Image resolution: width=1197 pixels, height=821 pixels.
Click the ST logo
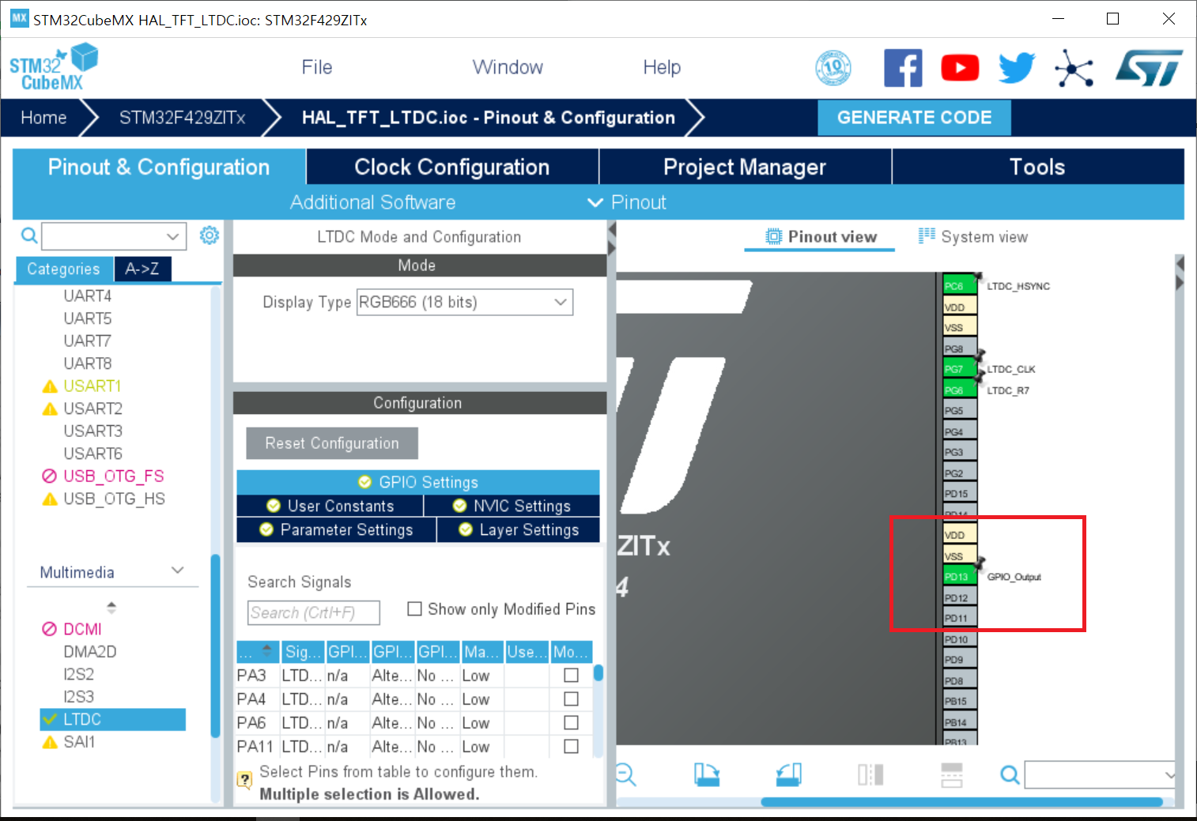tap(1150, 68)
